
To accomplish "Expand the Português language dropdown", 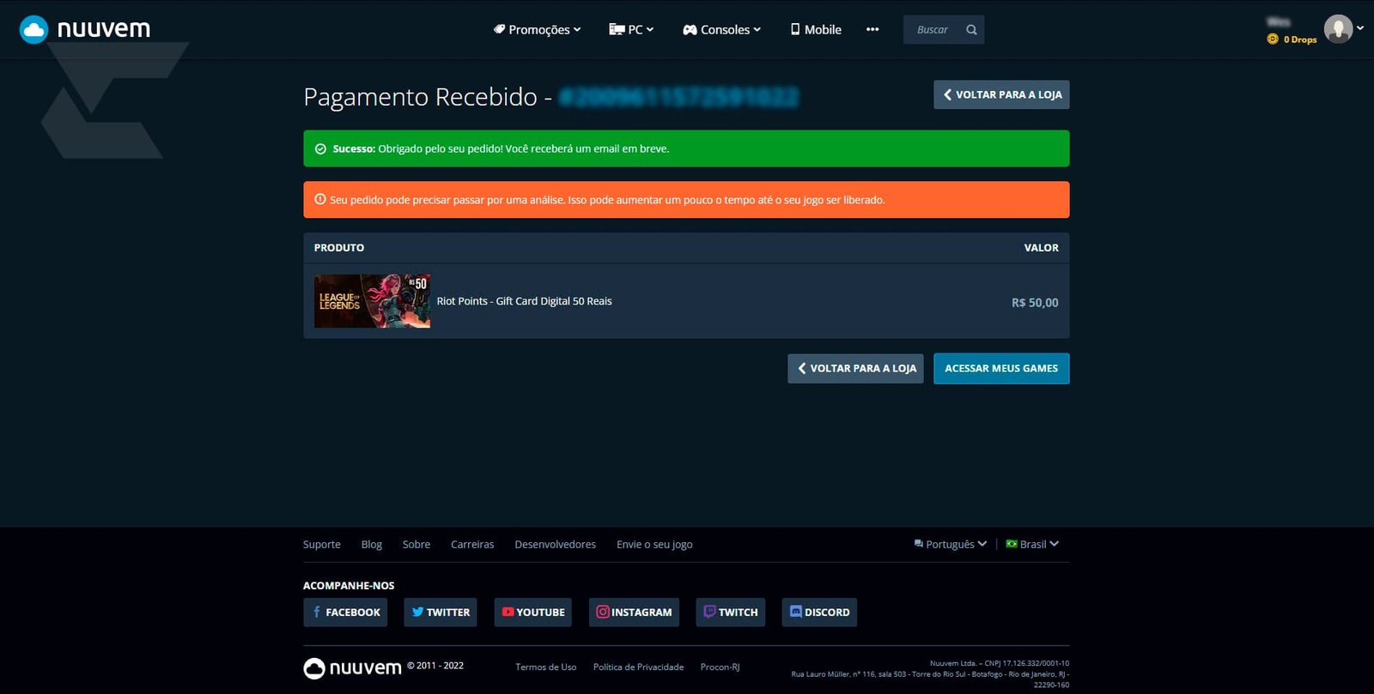I will (950, 544).
